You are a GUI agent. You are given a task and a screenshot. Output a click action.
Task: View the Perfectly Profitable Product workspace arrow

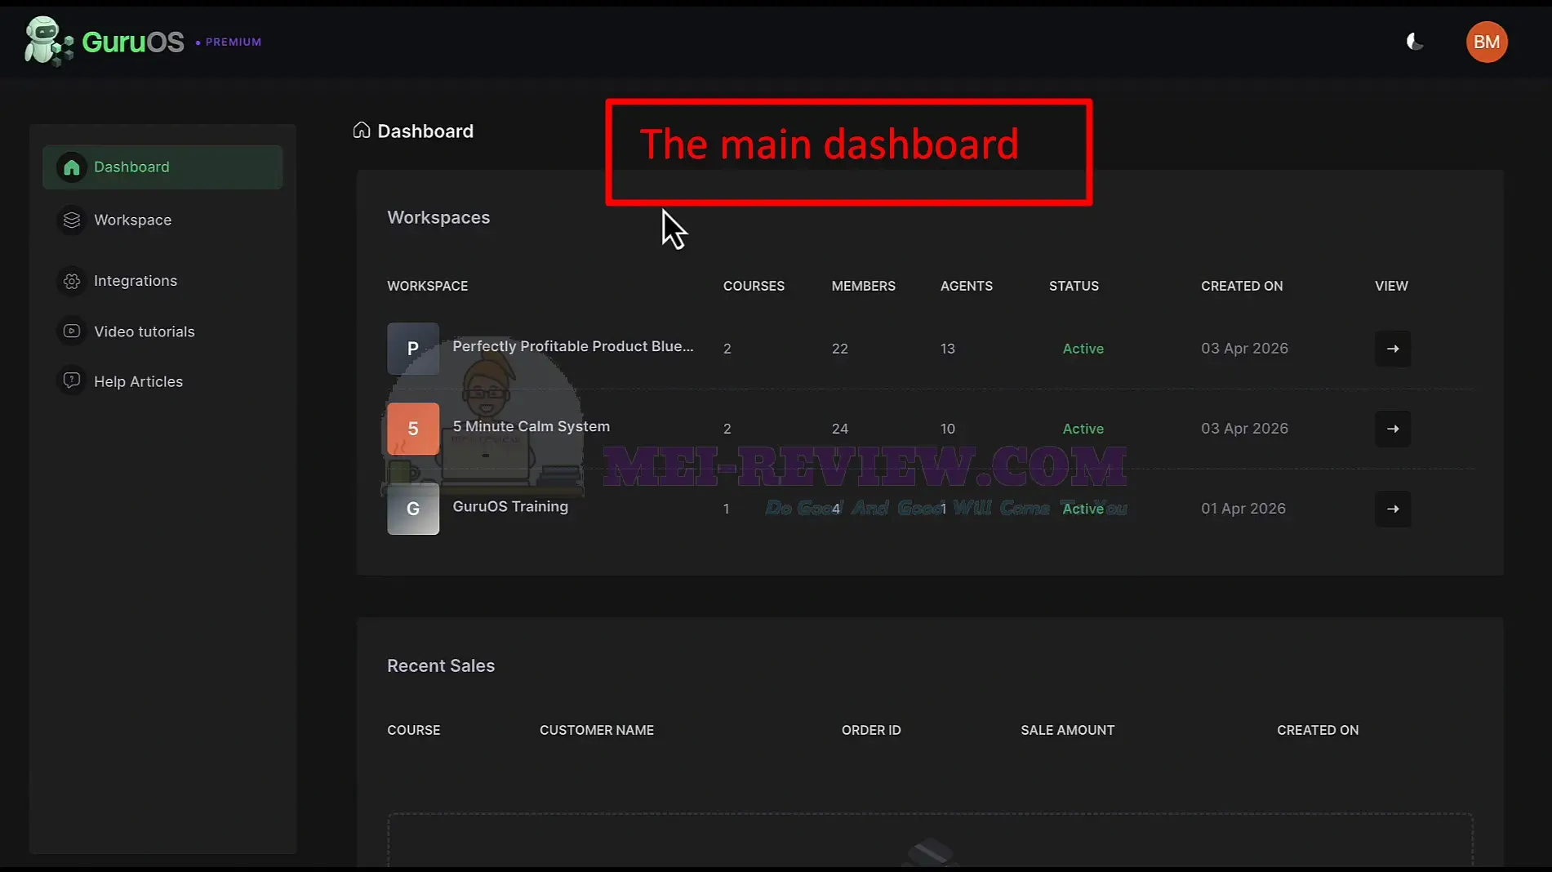[x=1393, y=349]
